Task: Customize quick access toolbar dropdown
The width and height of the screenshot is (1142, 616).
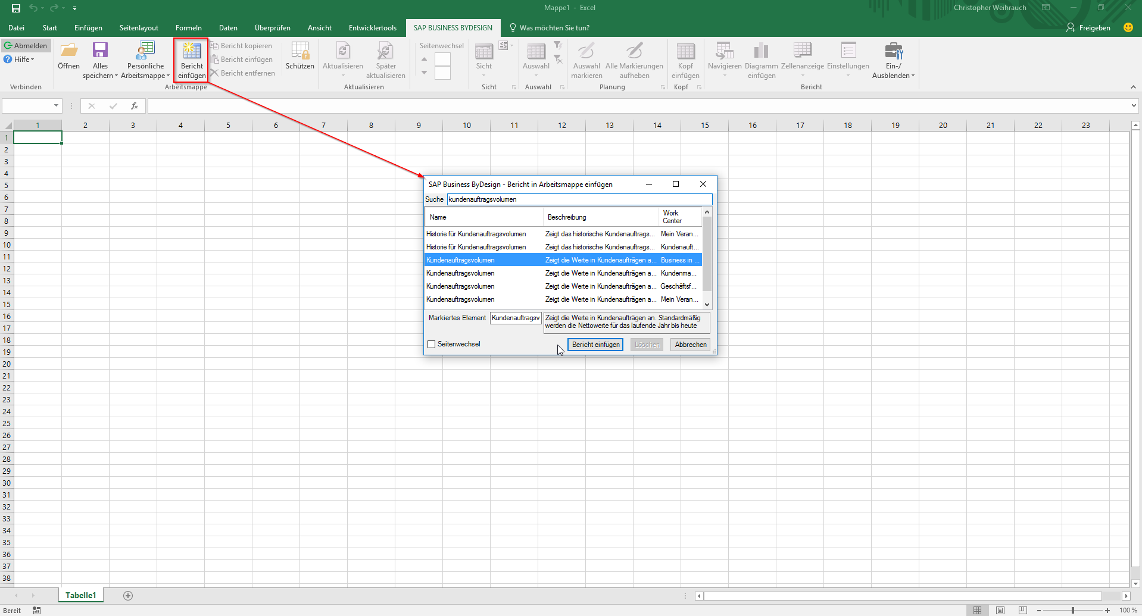Action: [74, 8]
